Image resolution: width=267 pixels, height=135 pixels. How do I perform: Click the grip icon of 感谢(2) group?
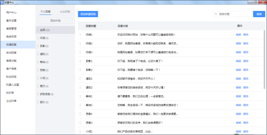click(x=38, y=70)
